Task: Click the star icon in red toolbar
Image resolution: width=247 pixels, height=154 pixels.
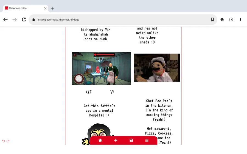Action: coord(100,140)
